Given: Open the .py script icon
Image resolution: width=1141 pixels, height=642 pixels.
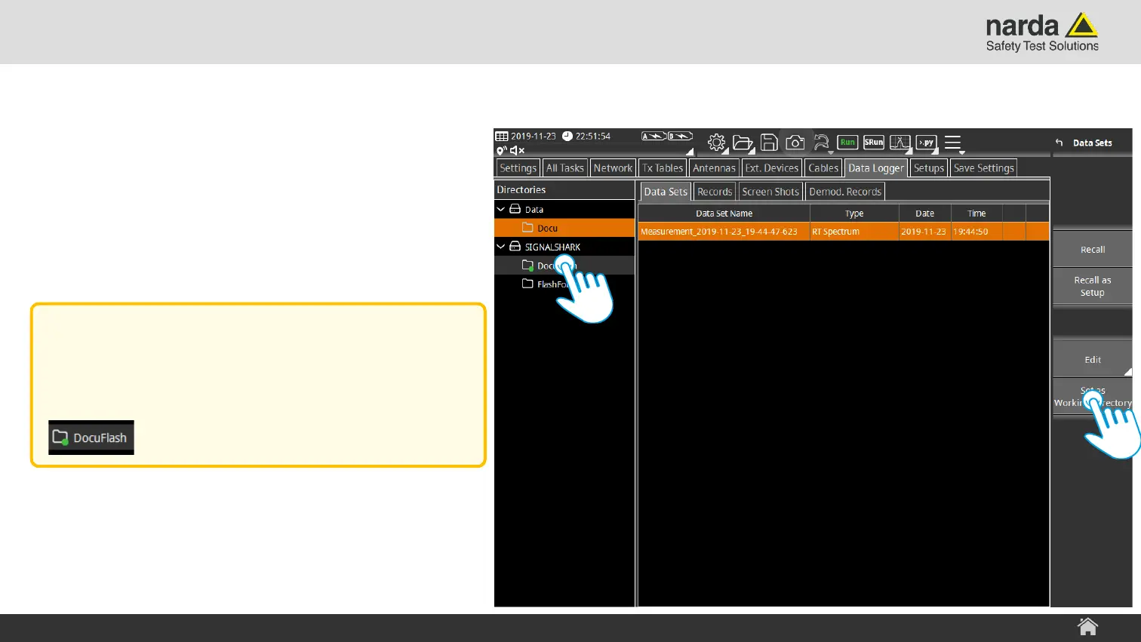Looking at the screenshot, I should coord(926,142).
